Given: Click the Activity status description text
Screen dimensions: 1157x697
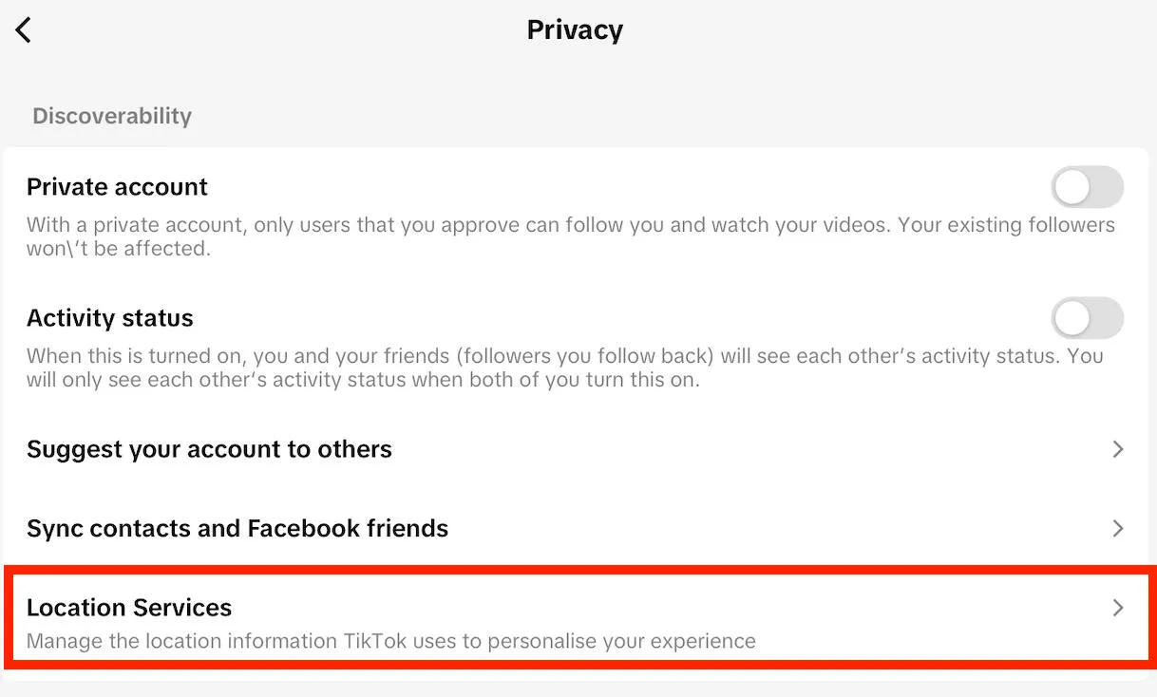Looking at the screenshot, I should [x=564, y=357].
